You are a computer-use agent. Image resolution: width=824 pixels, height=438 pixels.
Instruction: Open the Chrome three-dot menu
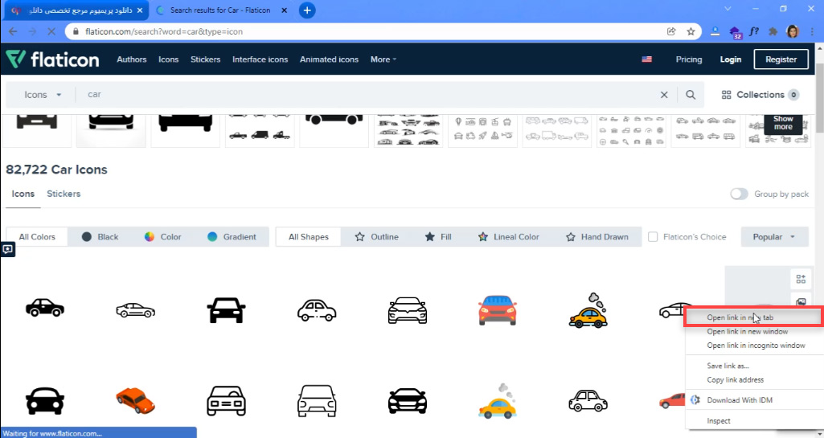(x=813, y=31)
